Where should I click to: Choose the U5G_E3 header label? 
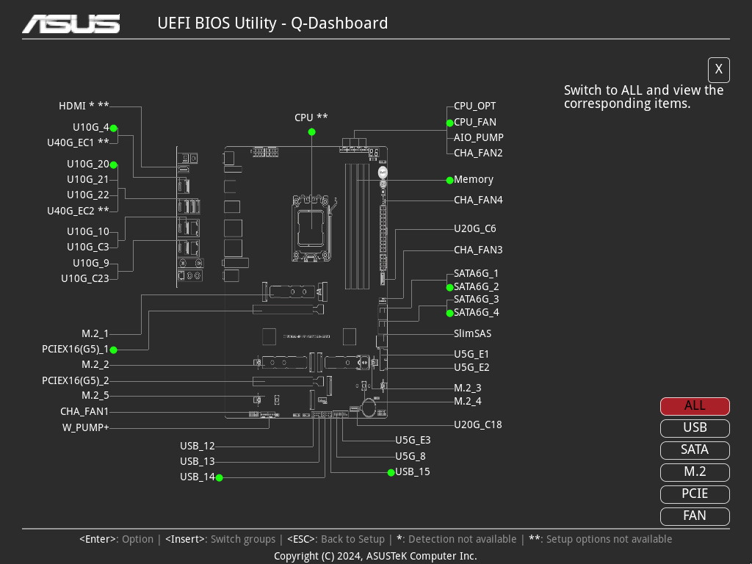pos(413,441)
